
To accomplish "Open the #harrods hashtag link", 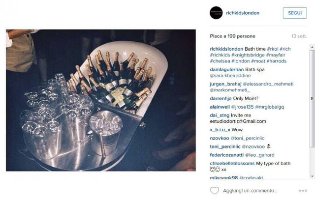I will click(277, 61).
